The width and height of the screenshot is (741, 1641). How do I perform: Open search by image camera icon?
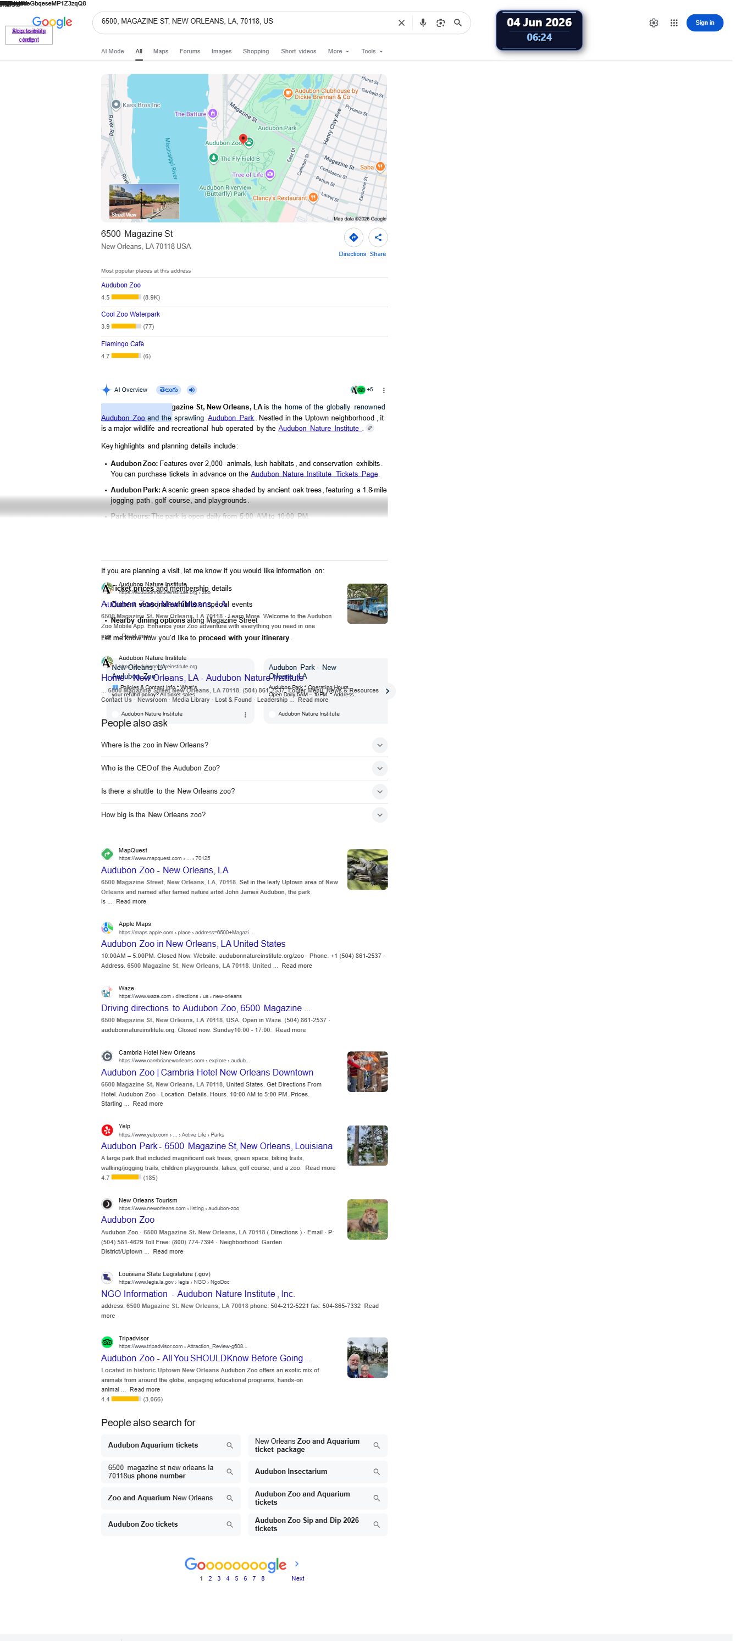(446, 23)
